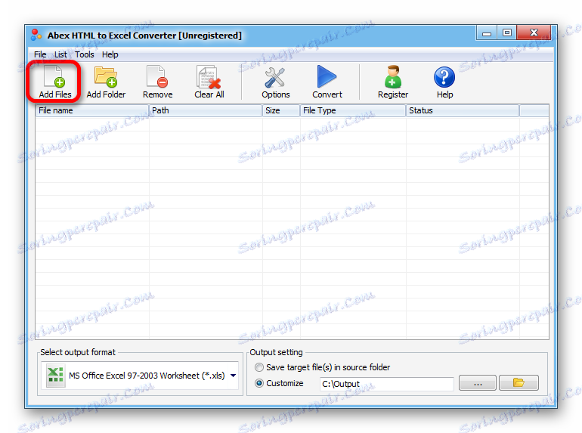Screen dimensions: 582x433
Task: Click the Abex app icon in title bar
Action: [x=36, y=35]
